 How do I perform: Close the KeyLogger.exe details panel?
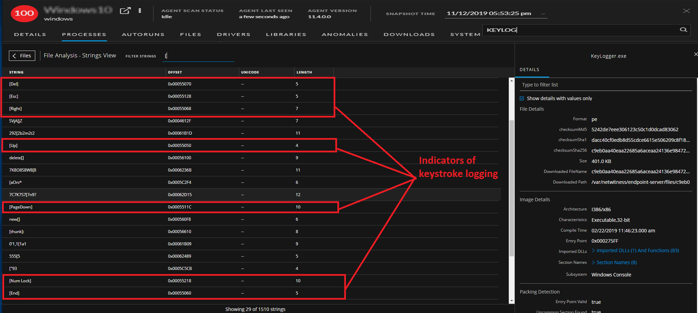[x=695, y=54]
